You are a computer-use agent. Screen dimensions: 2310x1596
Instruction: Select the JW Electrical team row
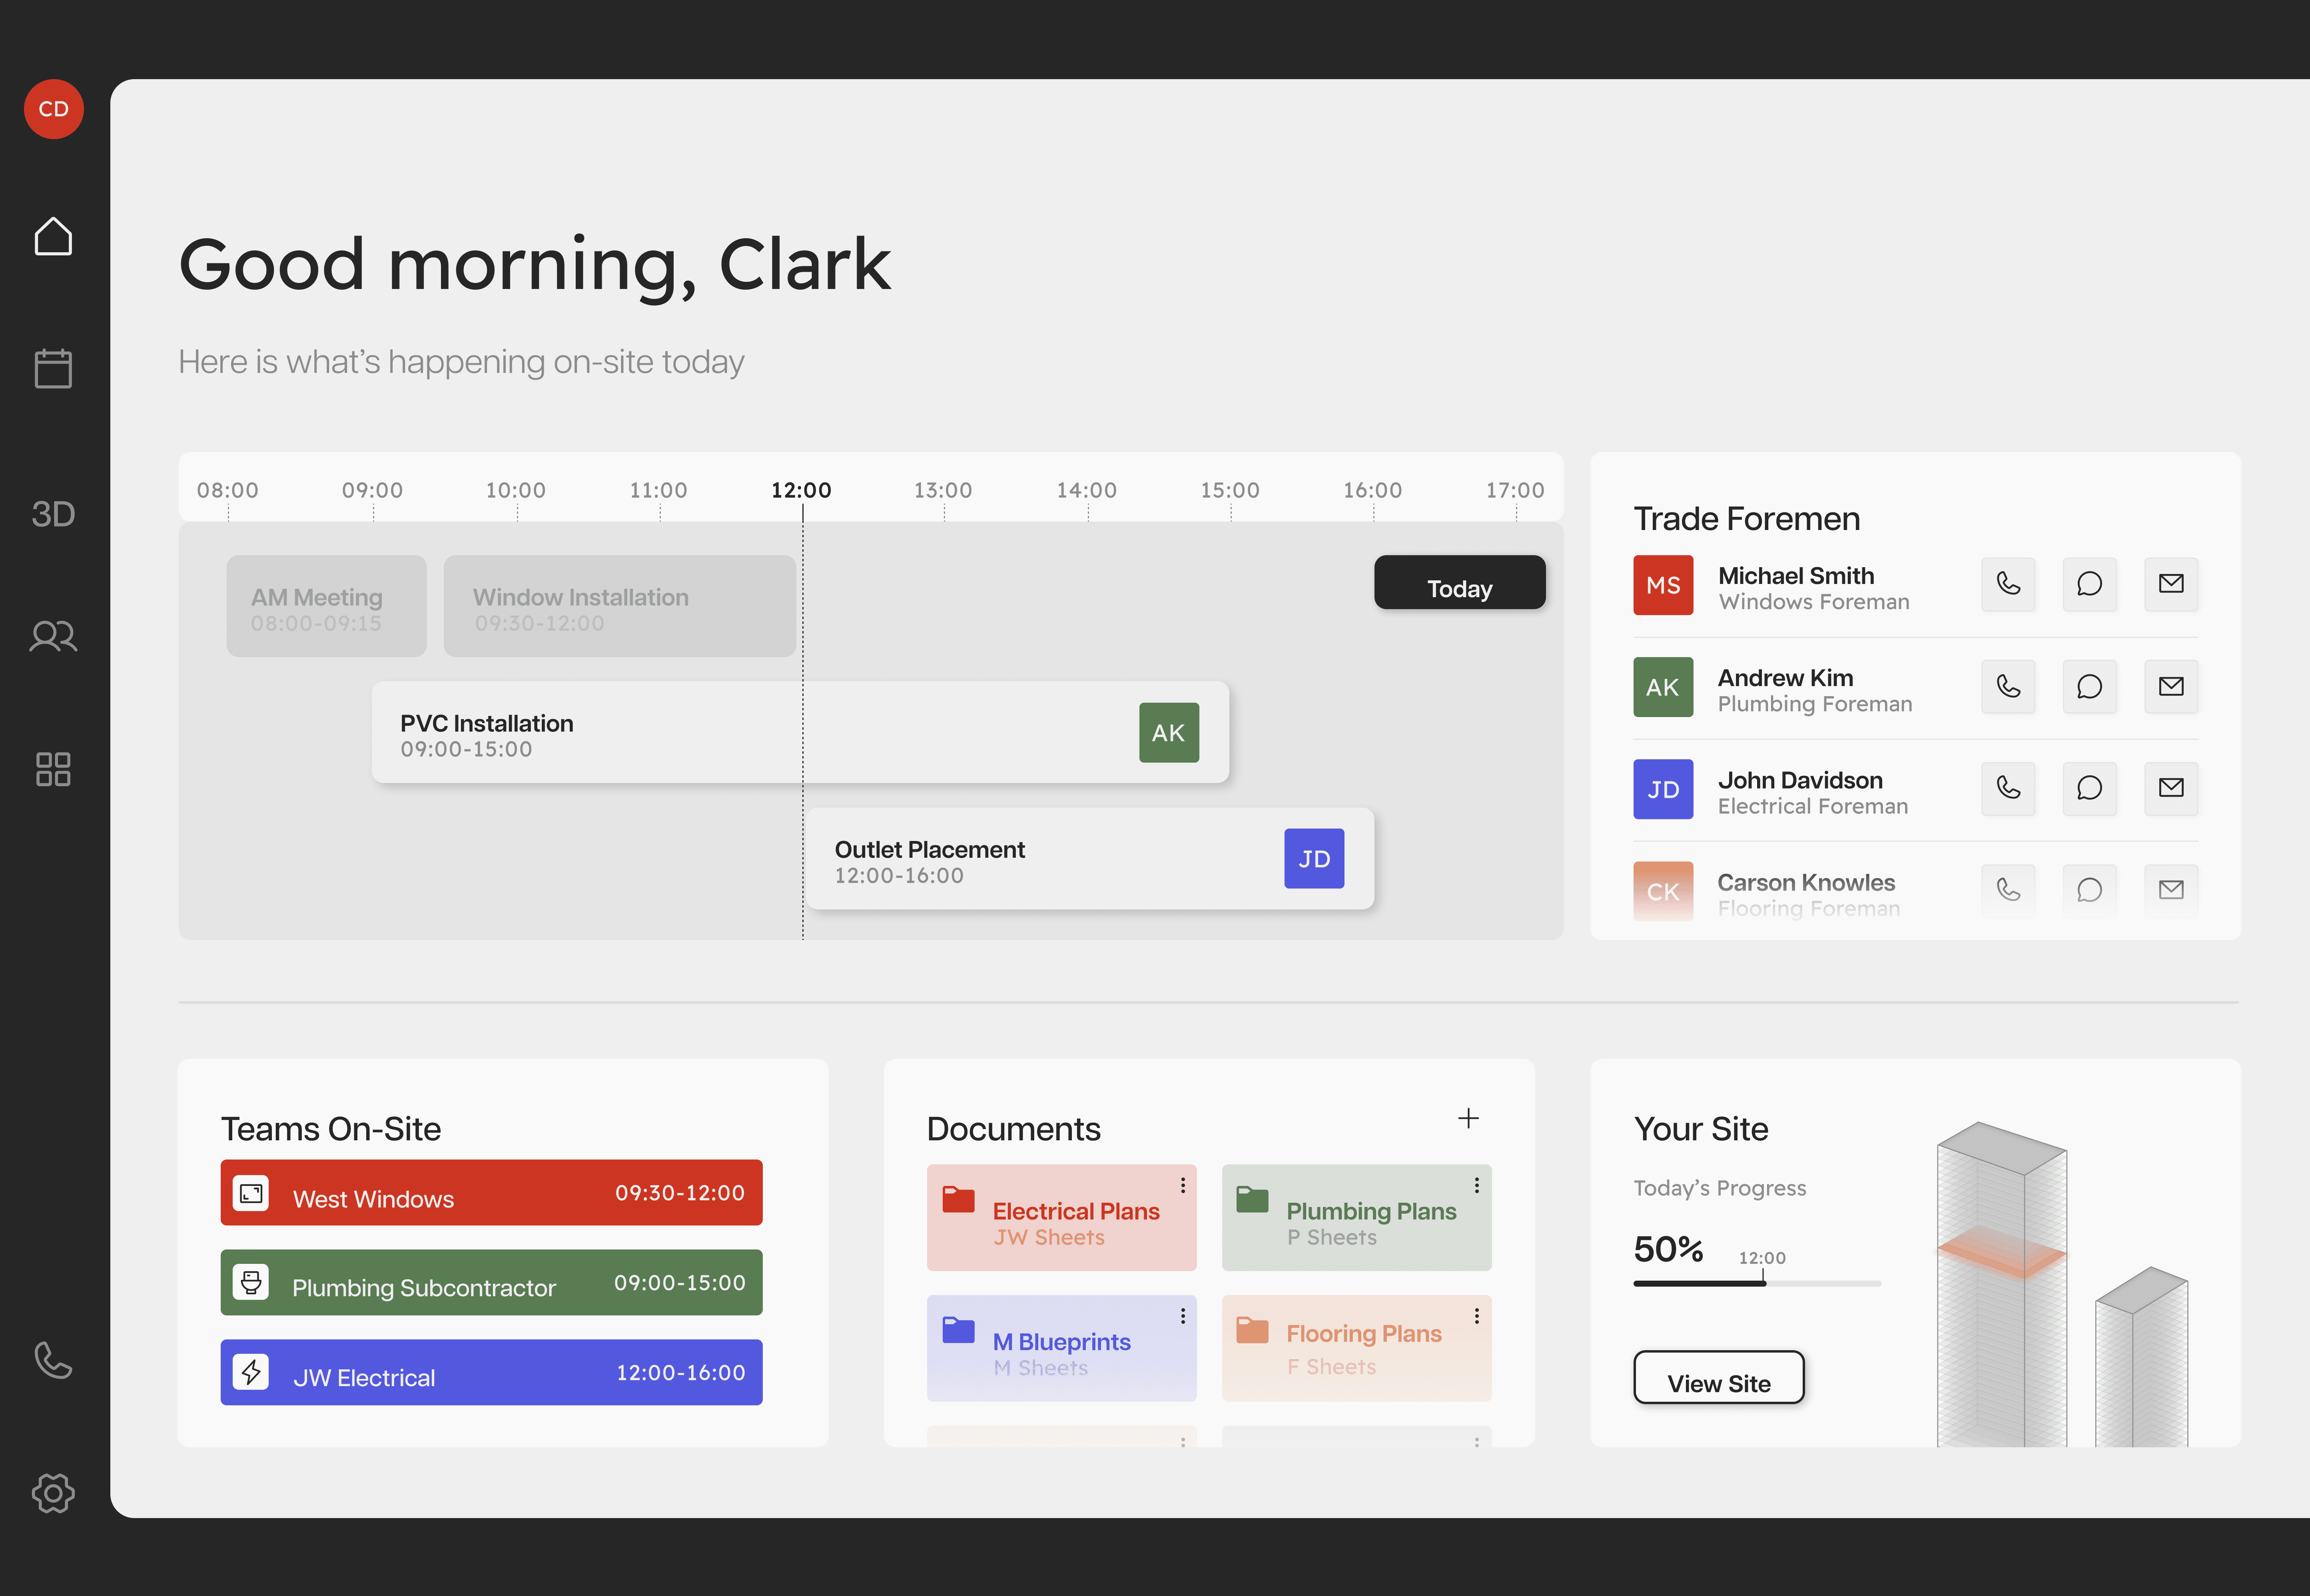coord(491,1373)
